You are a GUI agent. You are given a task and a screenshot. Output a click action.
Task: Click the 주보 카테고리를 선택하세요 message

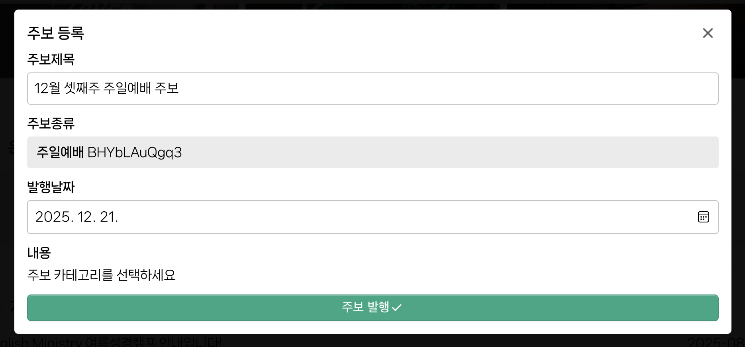point(101,275)
